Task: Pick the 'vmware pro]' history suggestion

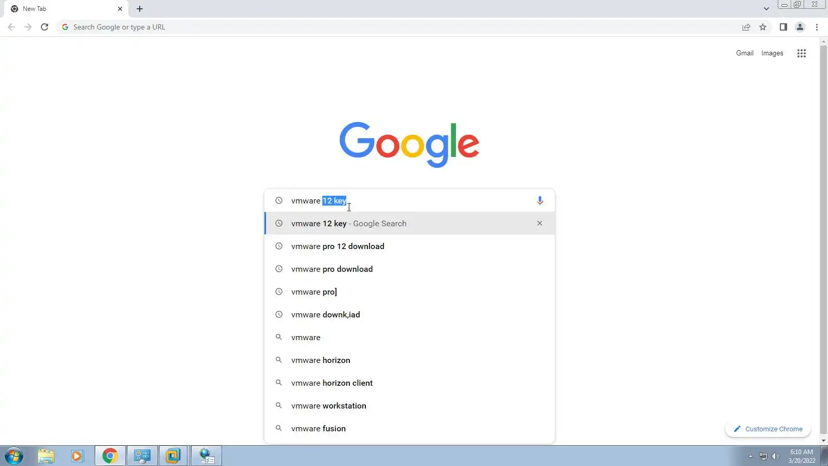Action: pos(409,292)
